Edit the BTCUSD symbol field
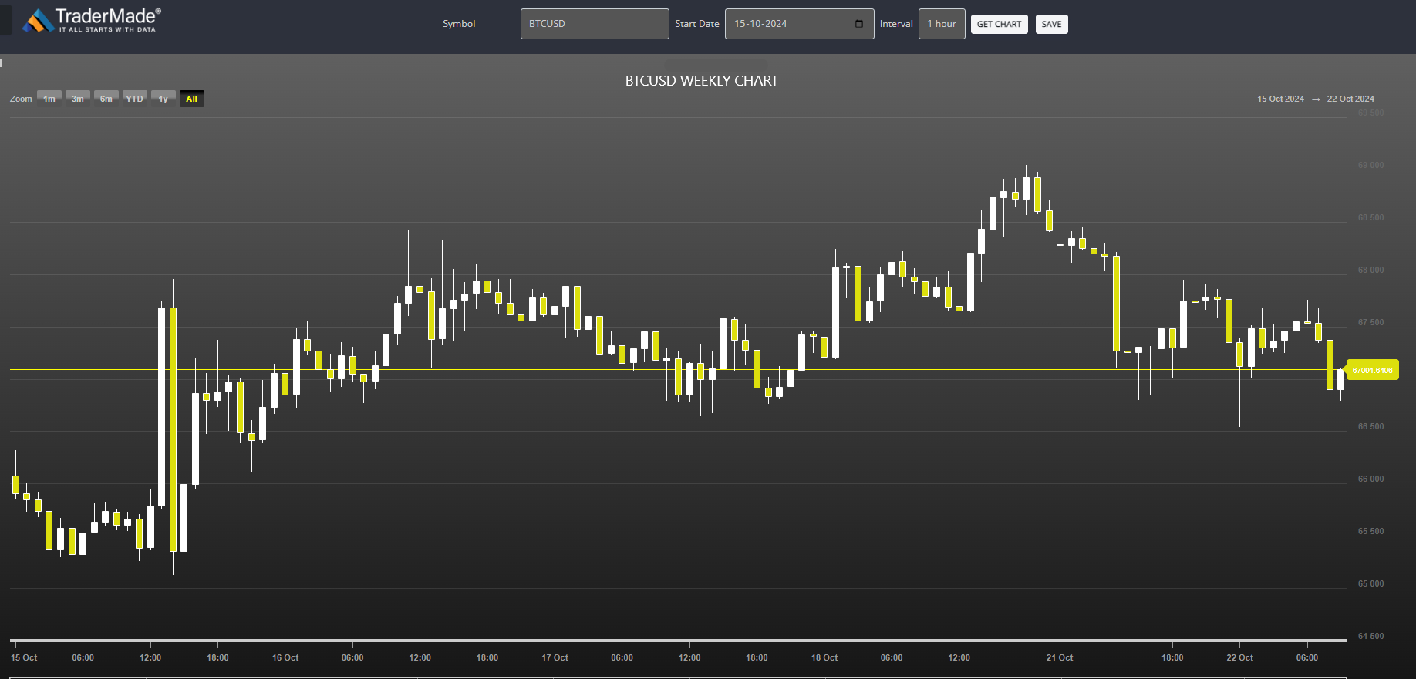1416x679 pixels. [x=595, y=24]
